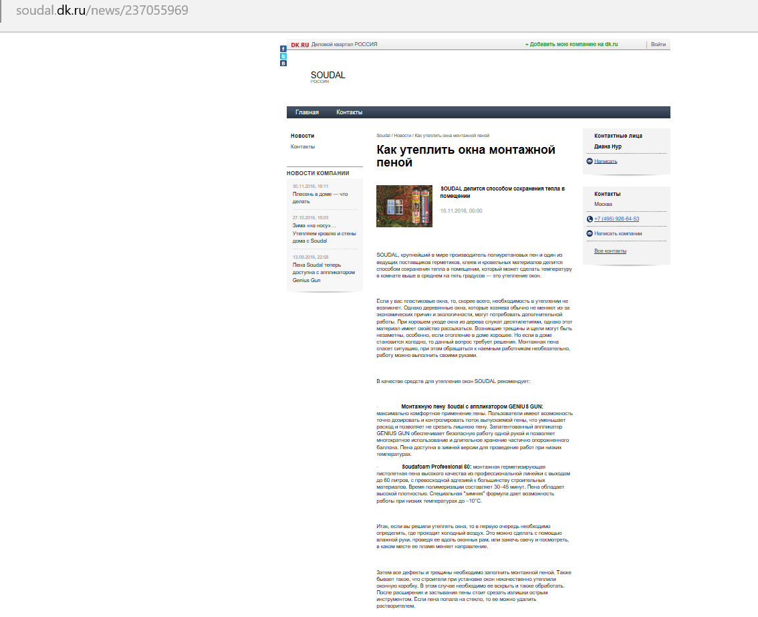The height and width of the screenshot is (617, 758).
Task: Click the browser address bar URL
Action: tap(102, 10)
